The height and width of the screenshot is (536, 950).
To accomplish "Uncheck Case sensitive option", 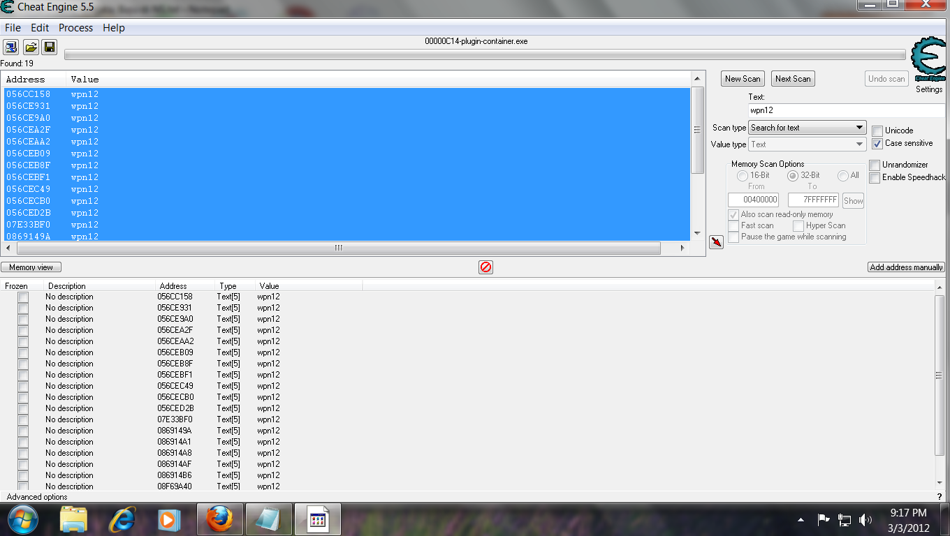I will pos(877,144).
